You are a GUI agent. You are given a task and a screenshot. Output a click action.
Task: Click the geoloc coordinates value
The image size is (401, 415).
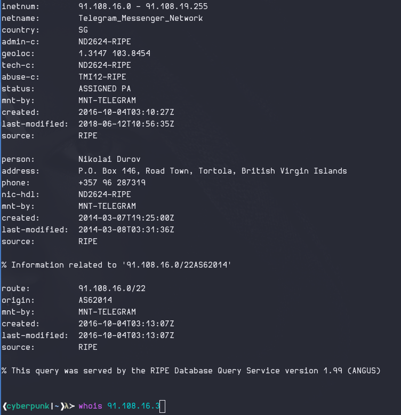click(x=115, y=53)
